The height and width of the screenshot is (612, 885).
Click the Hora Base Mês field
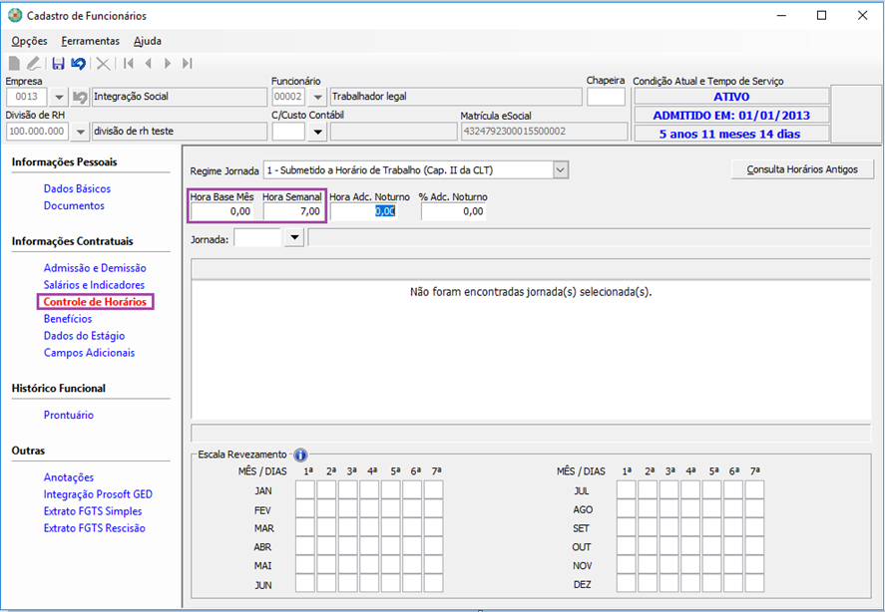click(221, 211)
